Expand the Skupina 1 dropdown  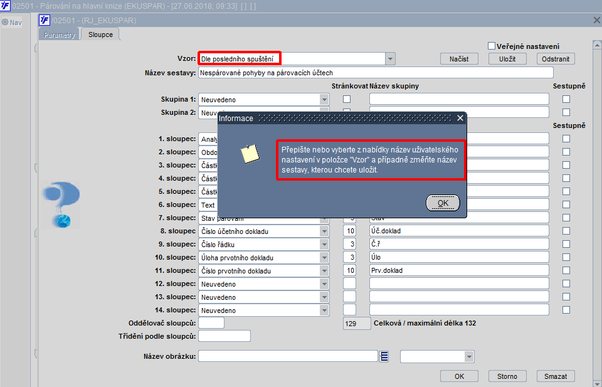point(324,100)
